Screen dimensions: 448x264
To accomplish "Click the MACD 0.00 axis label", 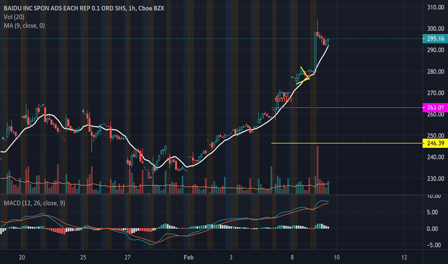I will click(x=432, y=229).
